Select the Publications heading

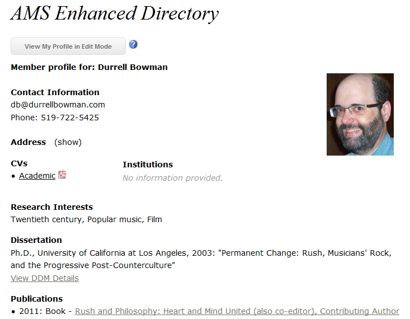click(36, 299)
